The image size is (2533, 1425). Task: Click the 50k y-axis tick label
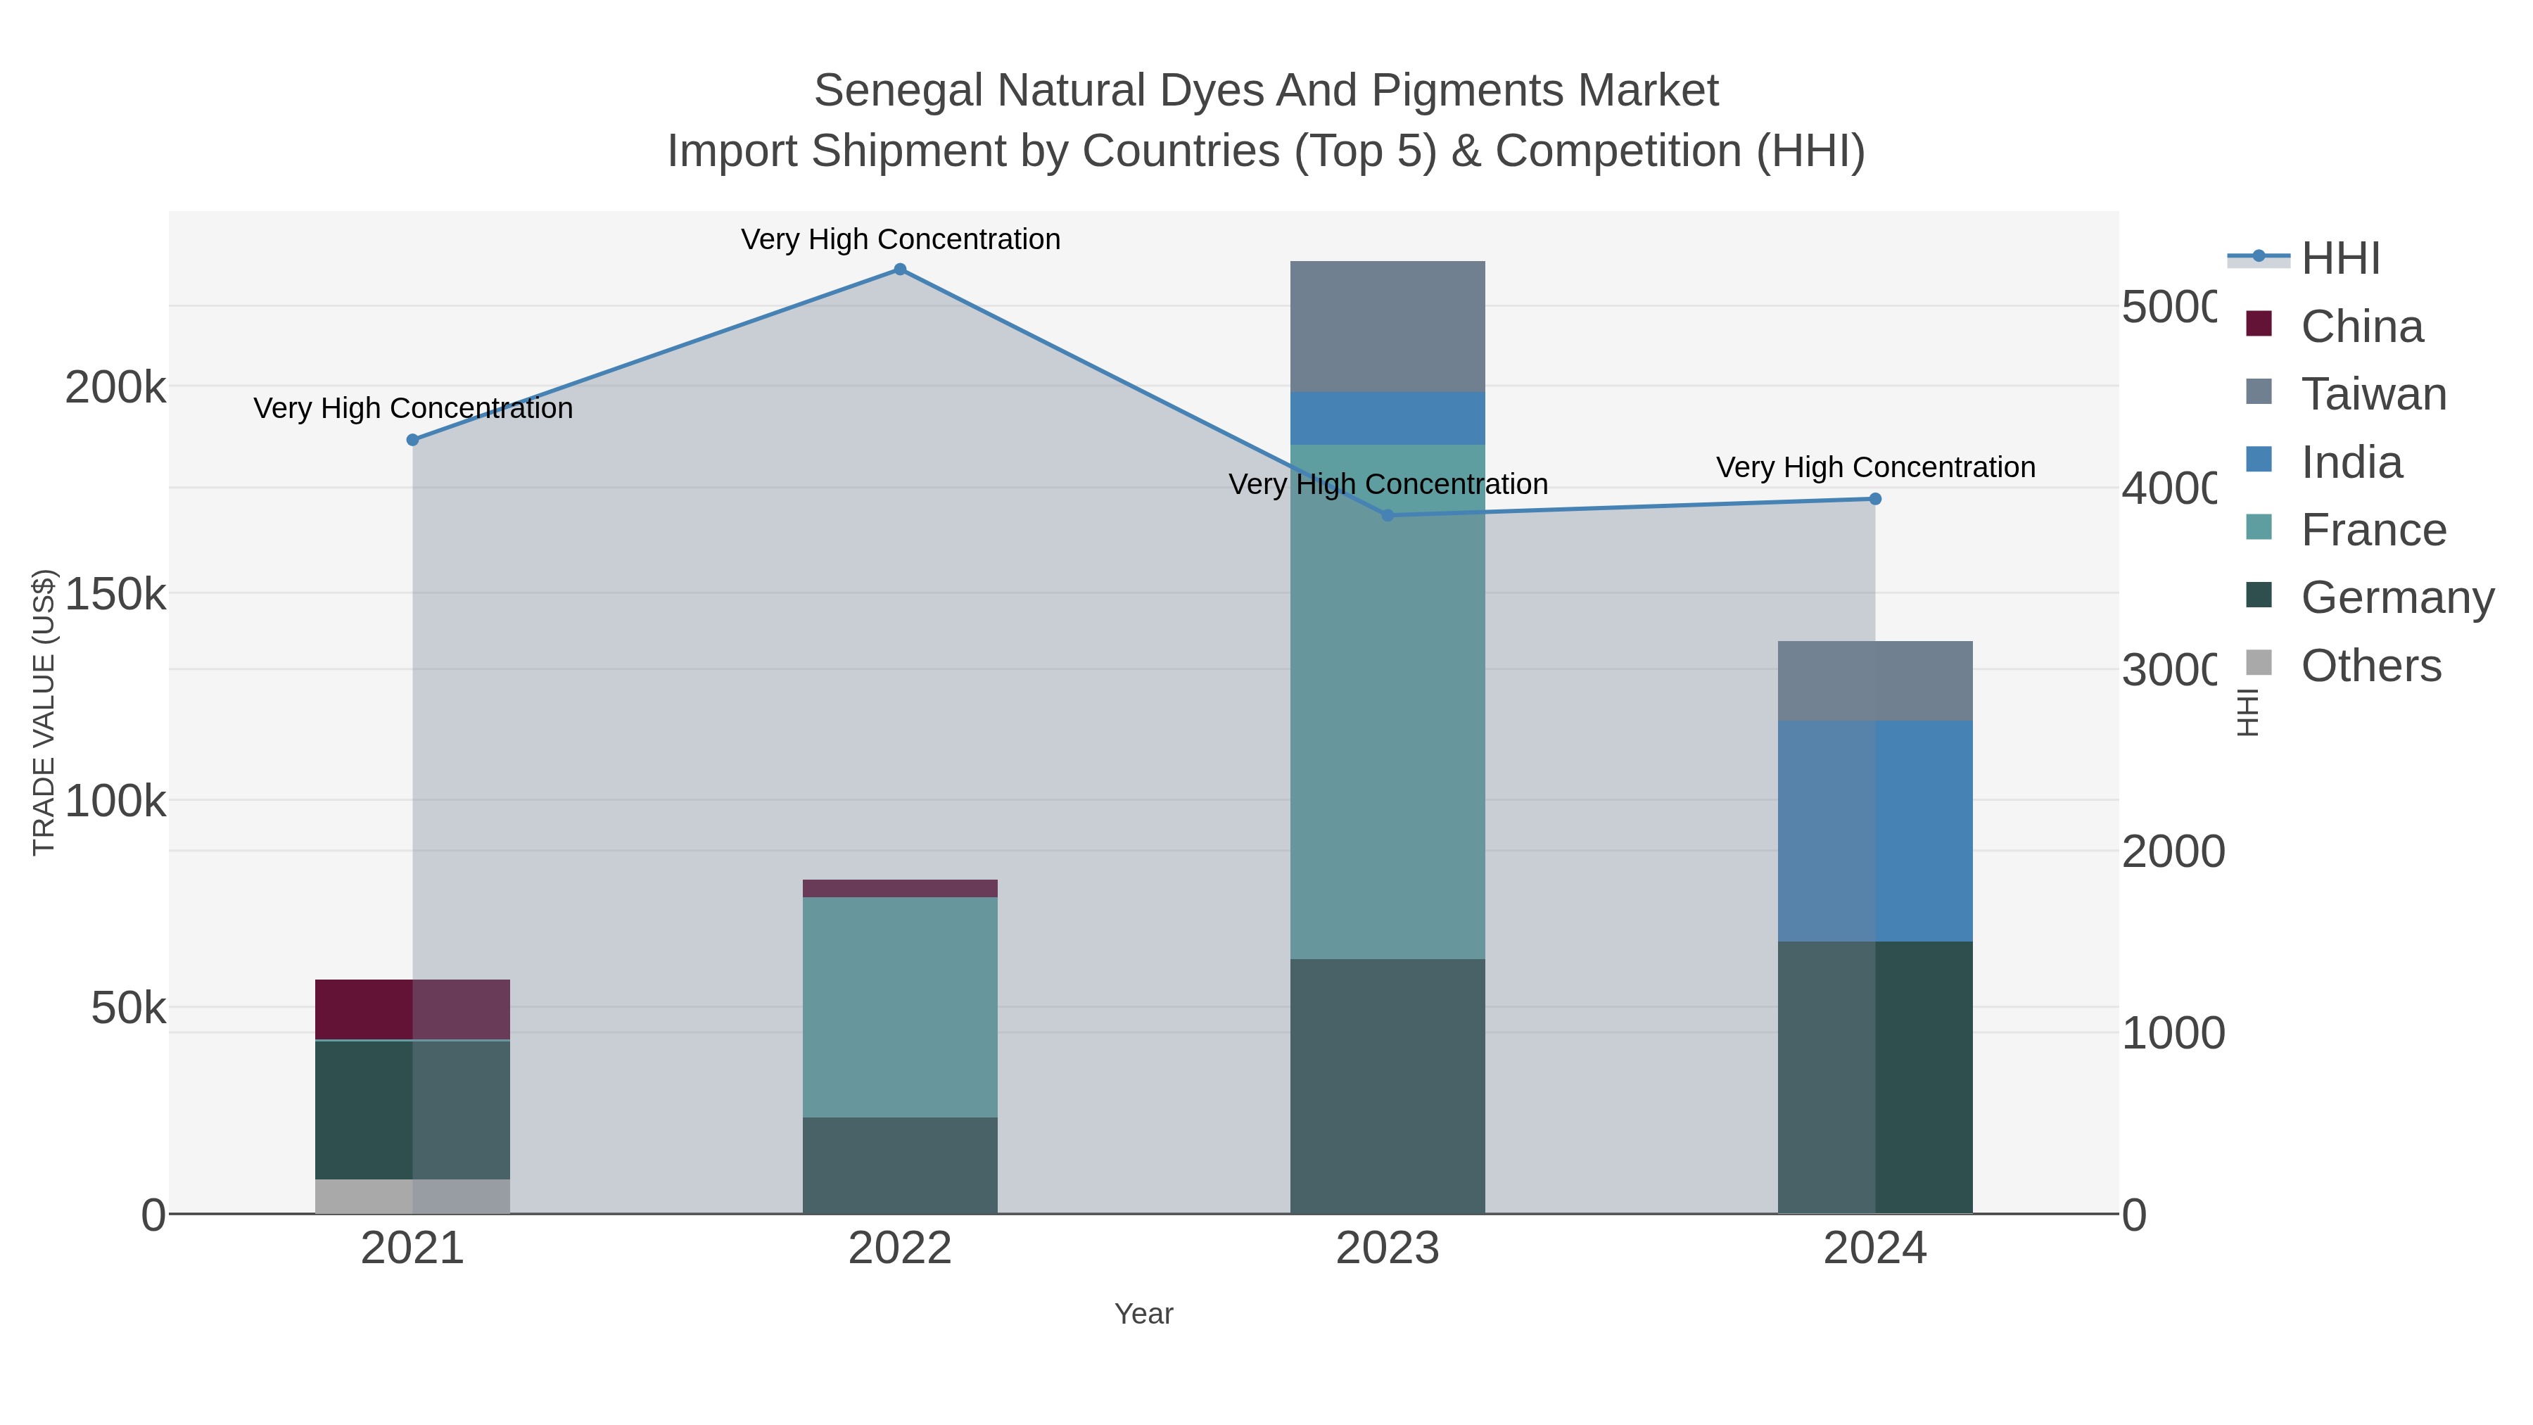click(x=128, y=1008)
